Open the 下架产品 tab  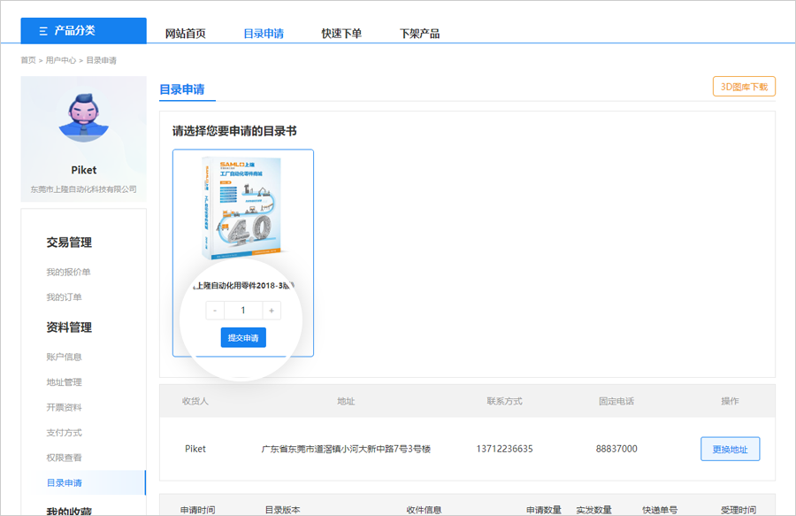pos(419,34)
